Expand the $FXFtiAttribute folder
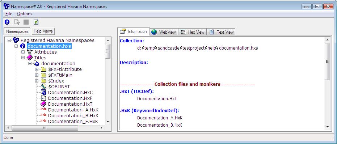The height and width of the screenshot is (144, 337). pos(37,69)
